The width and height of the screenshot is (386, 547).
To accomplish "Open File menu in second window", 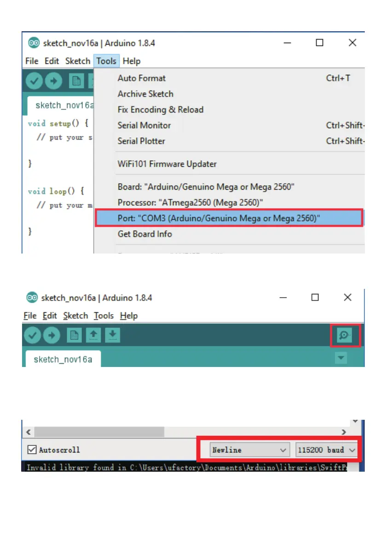I will tap(30, 316).
